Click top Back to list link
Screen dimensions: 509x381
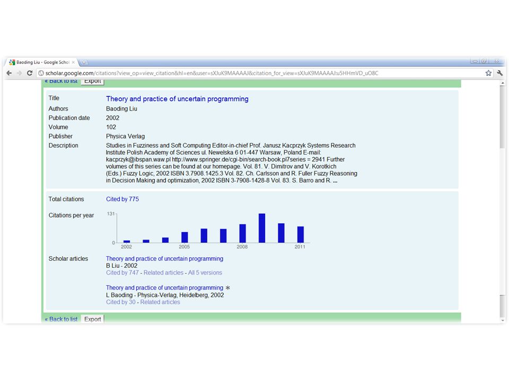61,81
